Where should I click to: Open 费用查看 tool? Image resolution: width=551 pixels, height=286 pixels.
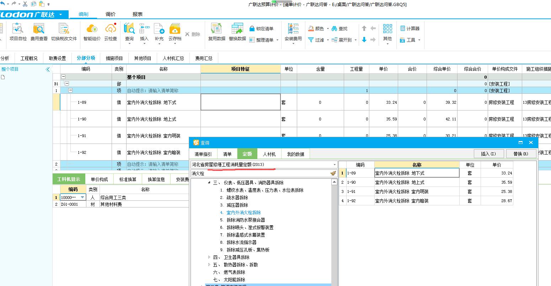[x=39, y=32]
